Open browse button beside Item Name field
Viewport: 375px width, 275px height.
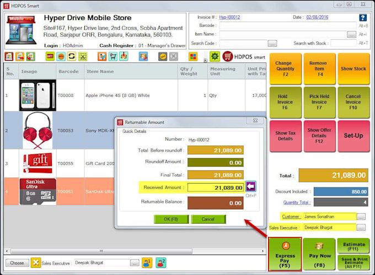tap(351, 34)
